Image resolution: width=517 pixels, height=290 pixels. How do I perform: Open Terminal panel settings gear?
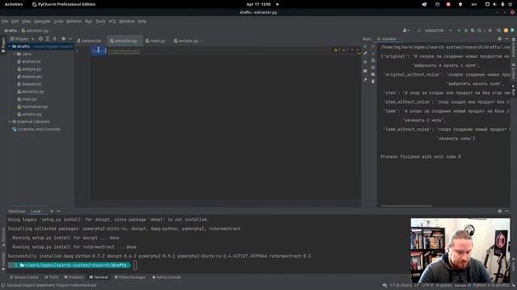click(500, 211)
